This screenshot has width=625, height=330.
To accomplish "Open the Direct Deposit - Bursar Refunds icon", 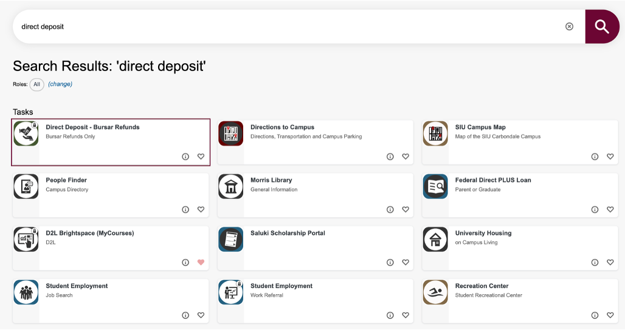I will [26, 133].
